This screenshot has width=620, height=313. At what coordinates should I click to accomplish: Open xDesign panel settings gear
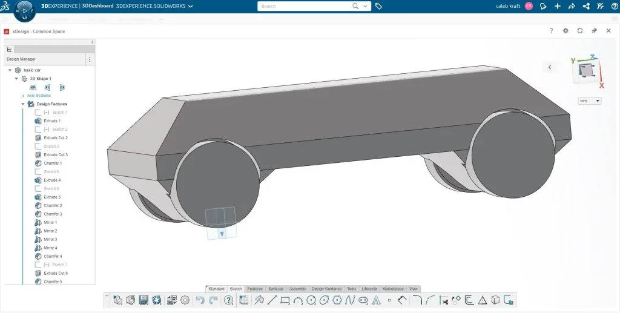[x=566, y=31]
